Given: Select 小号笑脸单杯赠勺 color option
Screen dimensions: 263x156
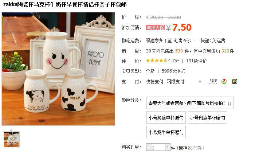Looking at the screenshot, I should [x=166, y=118].
